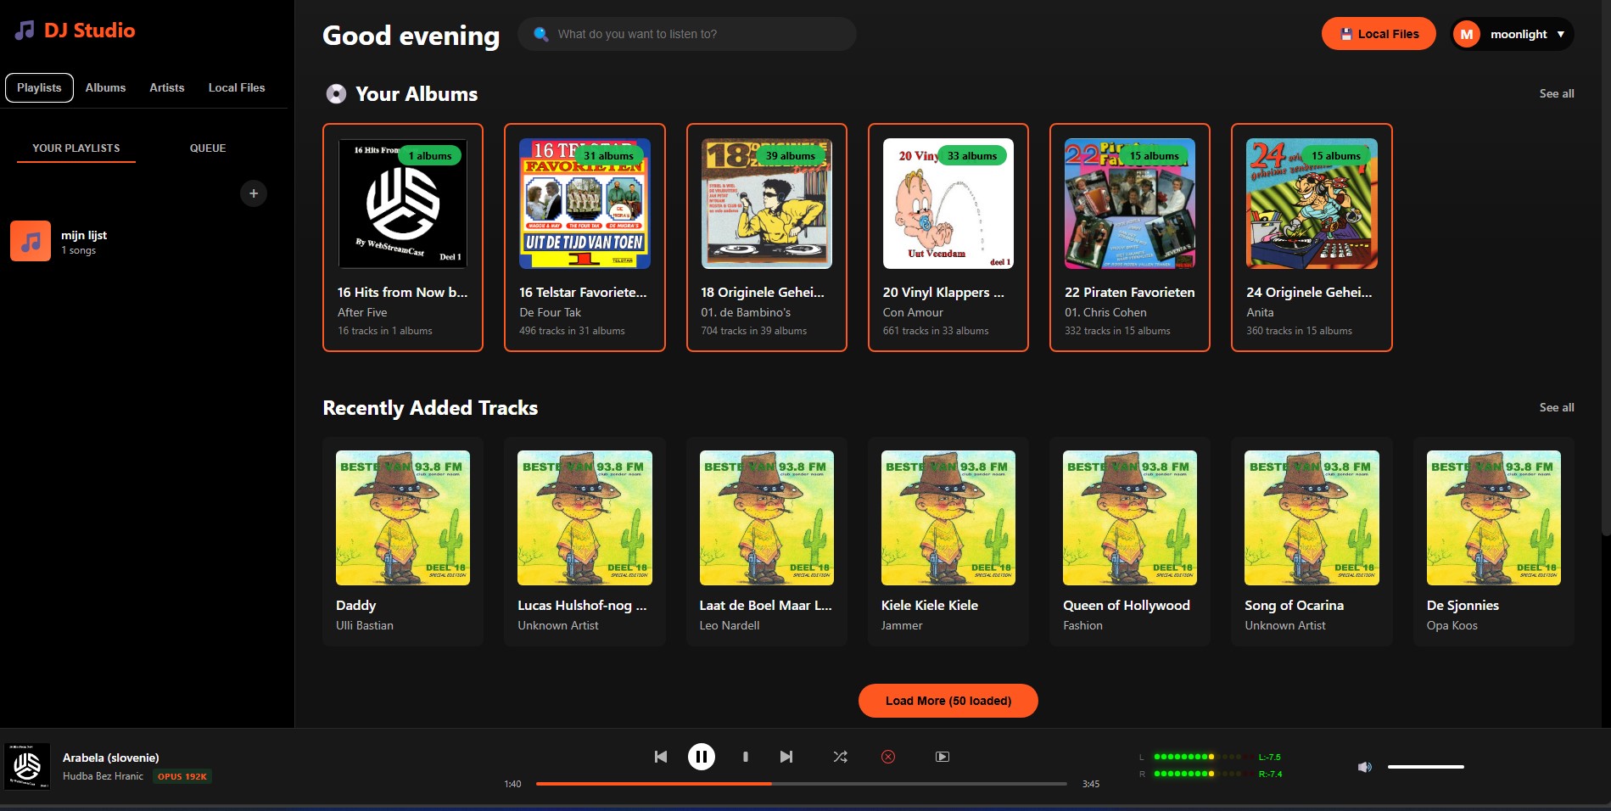Skip to the previous track

660,757
